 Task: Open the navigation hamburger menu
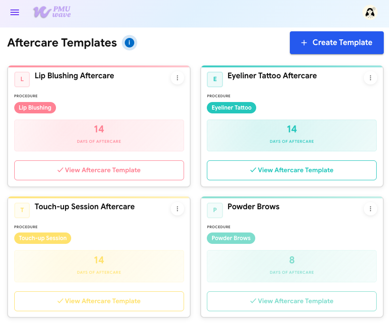point(15,12)
